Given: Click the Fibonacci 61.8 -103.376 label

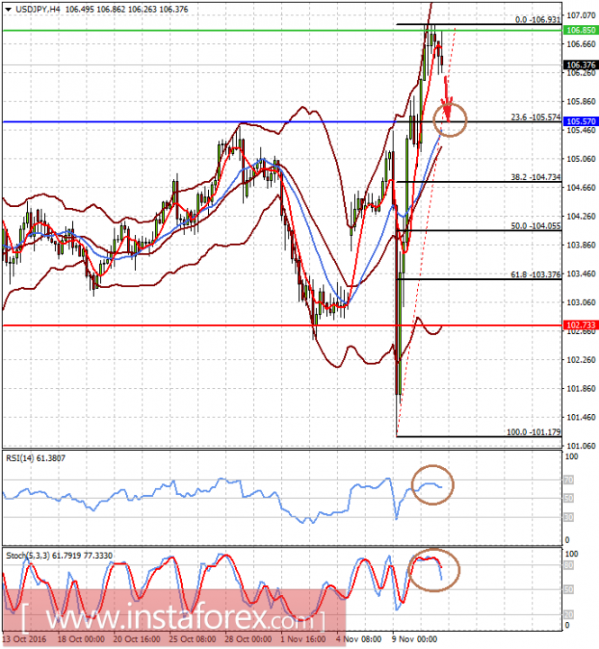Looking at the screenshot, I should (536, 274).
